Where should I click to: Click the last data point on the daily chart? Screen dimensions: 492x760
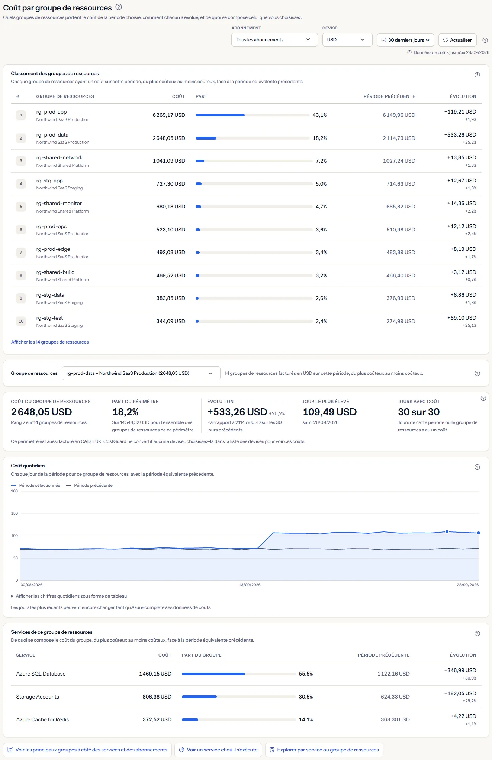coord(479,533)
